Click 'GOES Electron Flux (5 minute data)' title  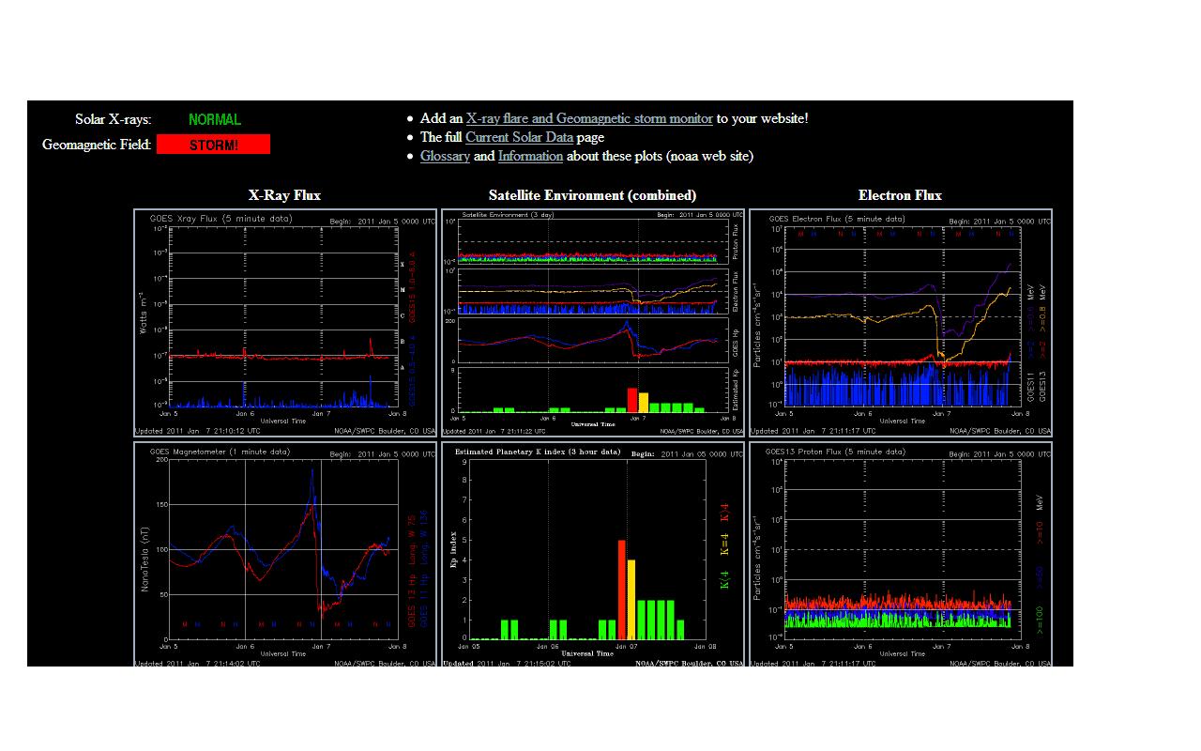835,219
